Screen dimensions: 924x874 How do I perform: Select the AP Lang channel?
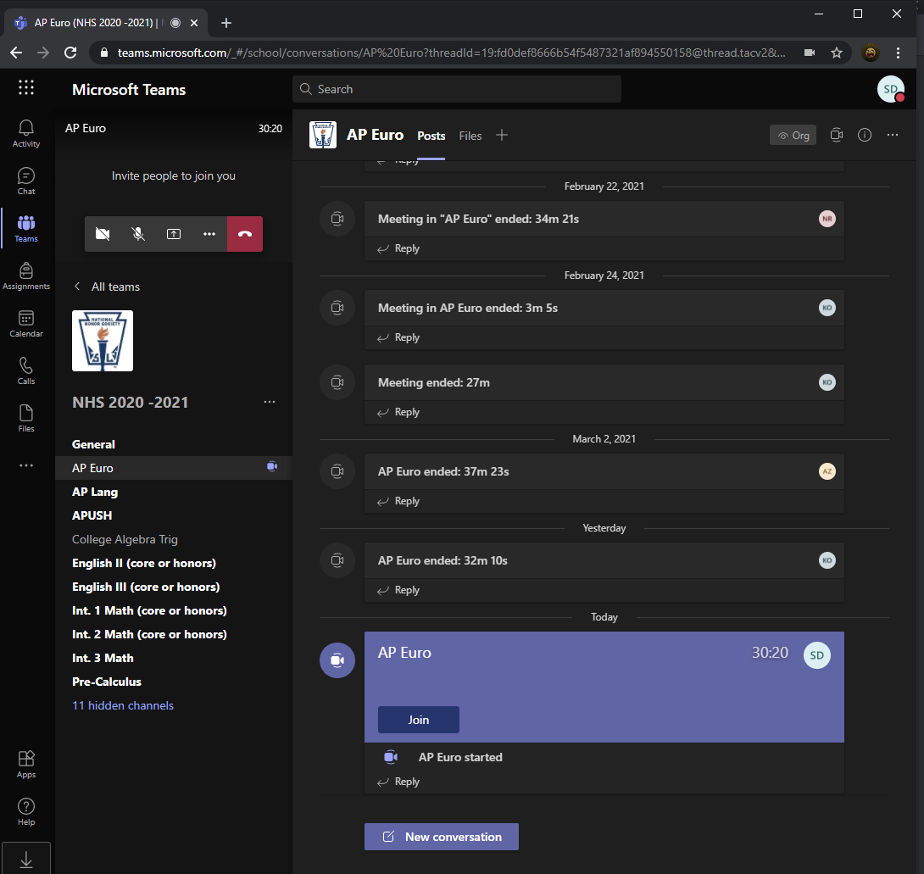point(95,492)
